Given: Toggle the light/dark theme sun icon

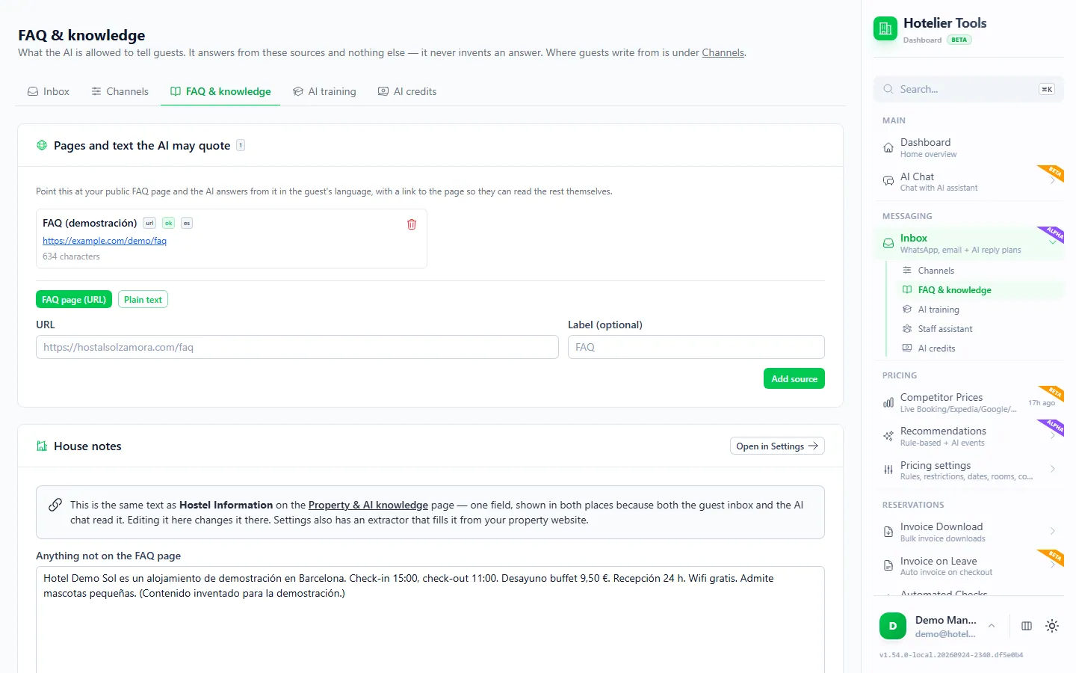Looking at the screenshot, I should pyautogui.click(x=1052, y=626).
